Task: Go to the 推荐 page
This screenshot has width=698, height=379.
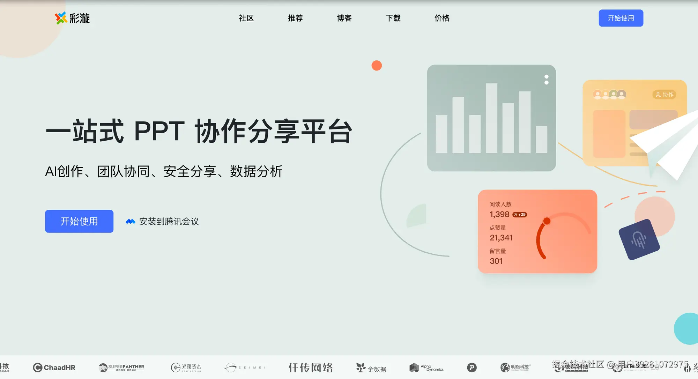Action: tap(295, 18)
